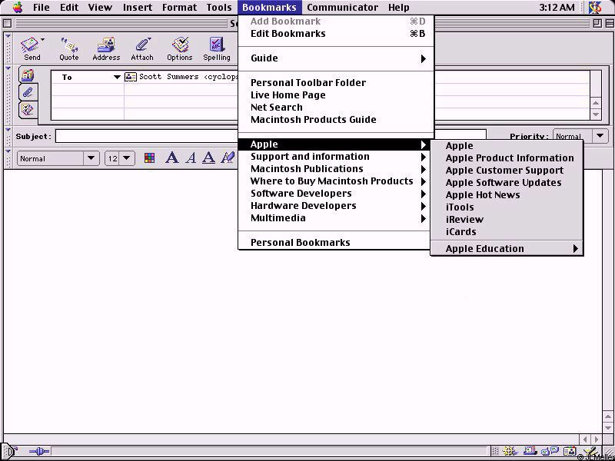
Task: Collapse the formatting toolbar with its triangle
Action: point(8,151)
